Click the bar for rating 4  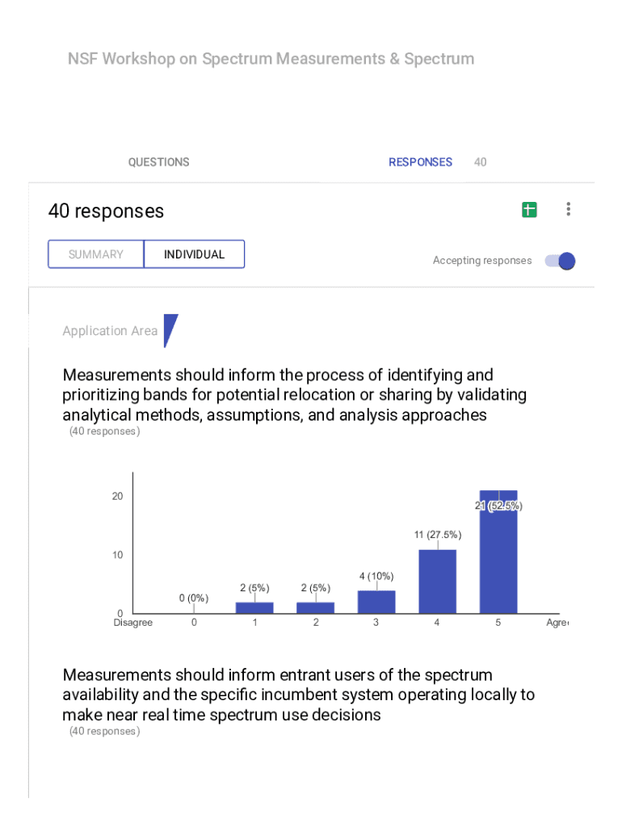[x=437, y=582]
